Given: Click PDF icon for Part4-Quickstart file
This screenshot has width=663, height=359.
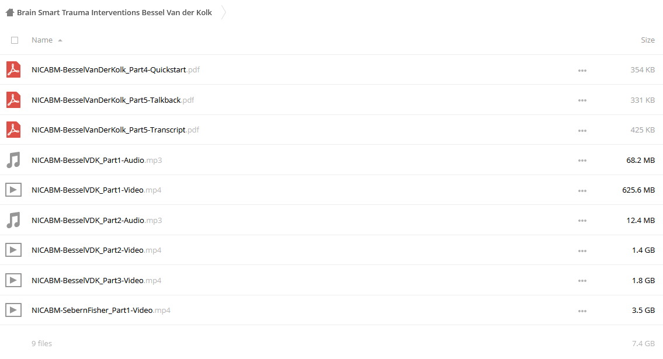Looking at the screenshot, I should pos(13,69).
